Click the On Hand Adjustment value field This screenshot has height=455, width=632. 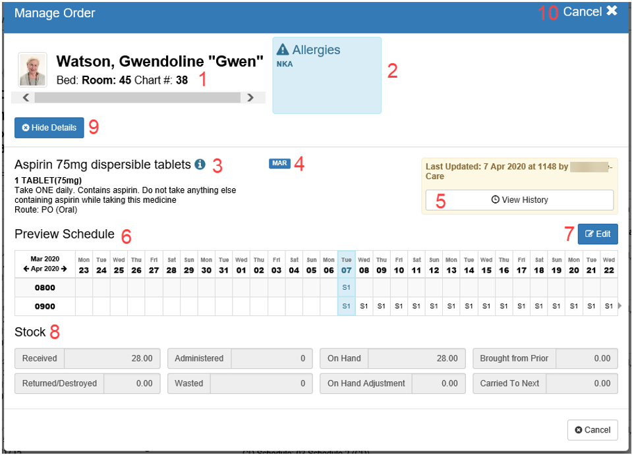click(x=440, y=383)
